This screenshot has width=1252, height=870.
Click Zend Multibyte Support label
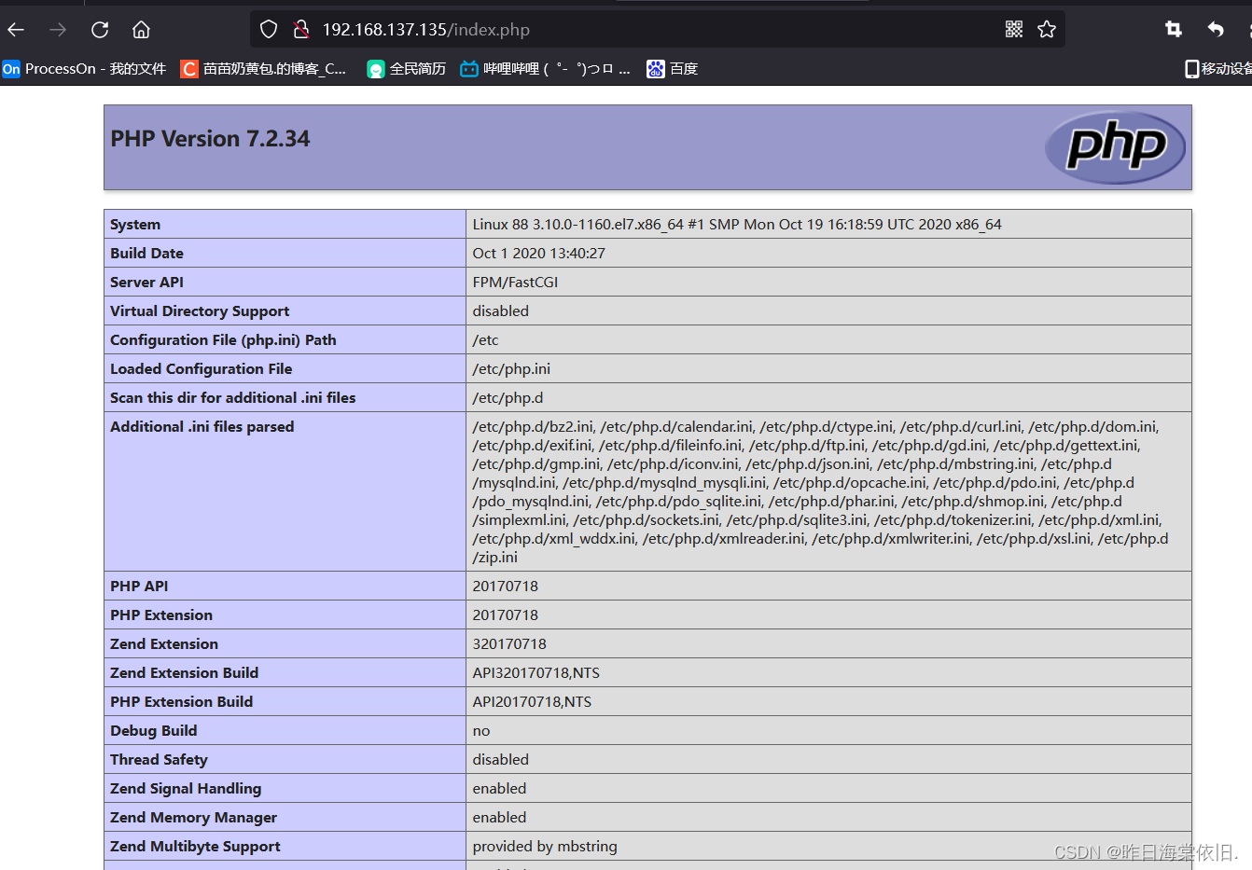click(x=195, y=847)
